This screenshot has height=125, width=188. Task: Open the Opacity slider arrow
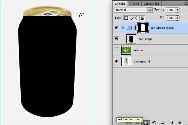pyautogui.click(x=177, y=10)
